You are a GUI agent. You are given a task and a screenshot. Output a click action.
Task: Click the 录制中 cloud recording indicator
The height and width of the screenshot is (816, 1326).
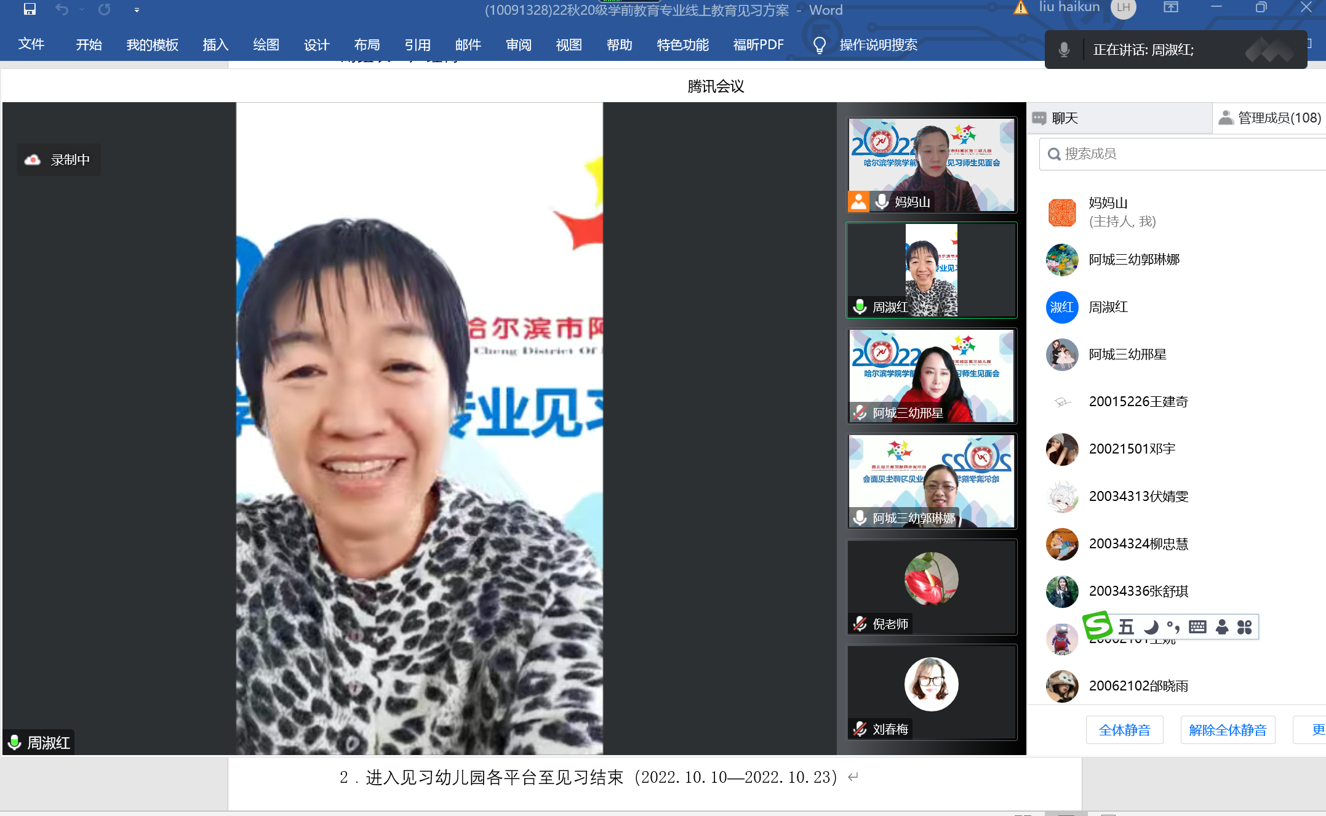click(58, 160)
